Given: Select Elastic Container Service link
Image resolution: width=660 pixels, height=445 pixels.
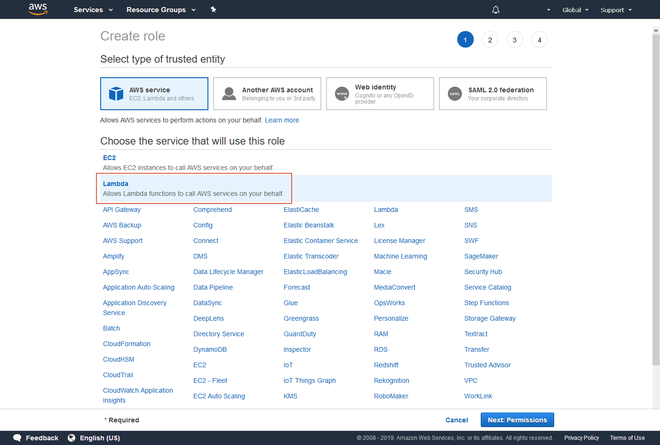Looking at the screenshot, I should coord(321,241).
